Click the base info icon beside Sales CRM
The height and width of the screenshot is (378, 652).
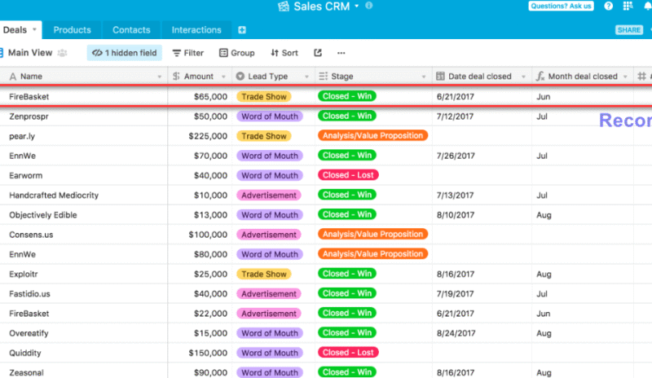369,7
